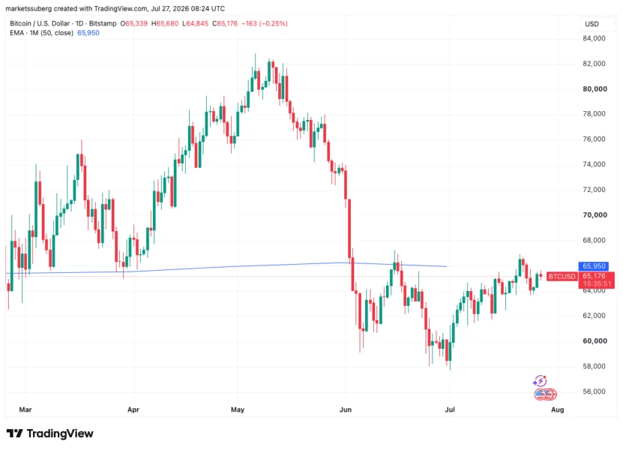Image resolution: width=623 pixels, height=450 pixels.
Task: Click the blue EMA line on chart
Action: (238, 266)
